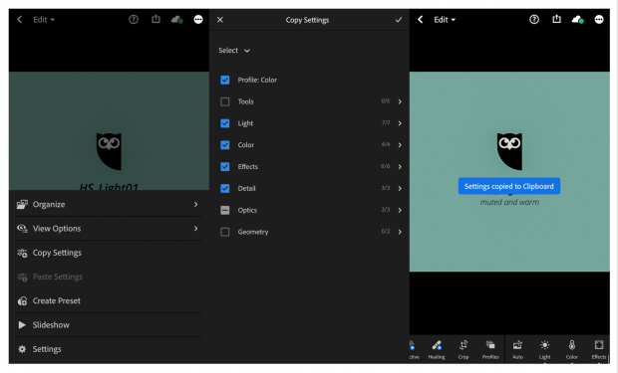This screenshot has height=373, width=618.
Task: Expand Detail options chevron
Action: click(400, 188)
